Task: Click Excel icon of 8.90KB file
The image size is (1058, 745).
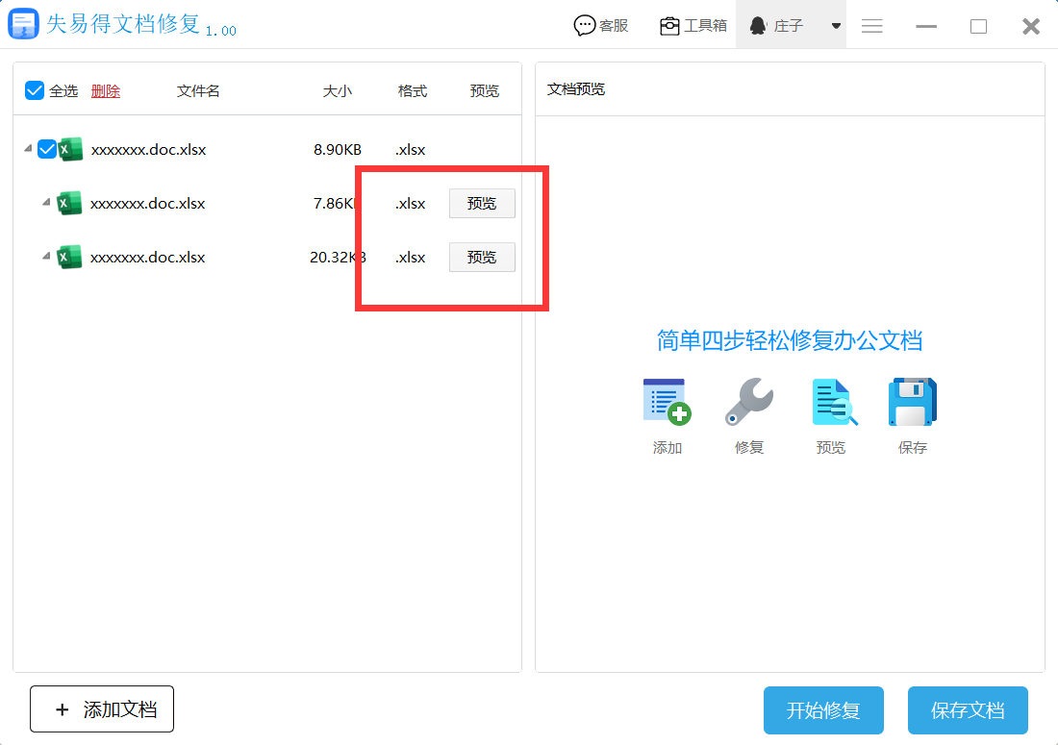Action: [70, 149]
